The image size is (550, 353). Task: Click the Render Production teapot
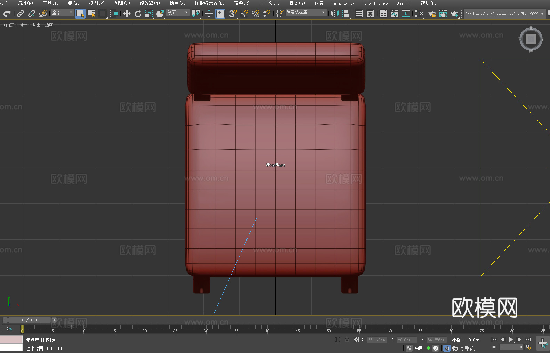pyautogui.click(x=454, y=14)
